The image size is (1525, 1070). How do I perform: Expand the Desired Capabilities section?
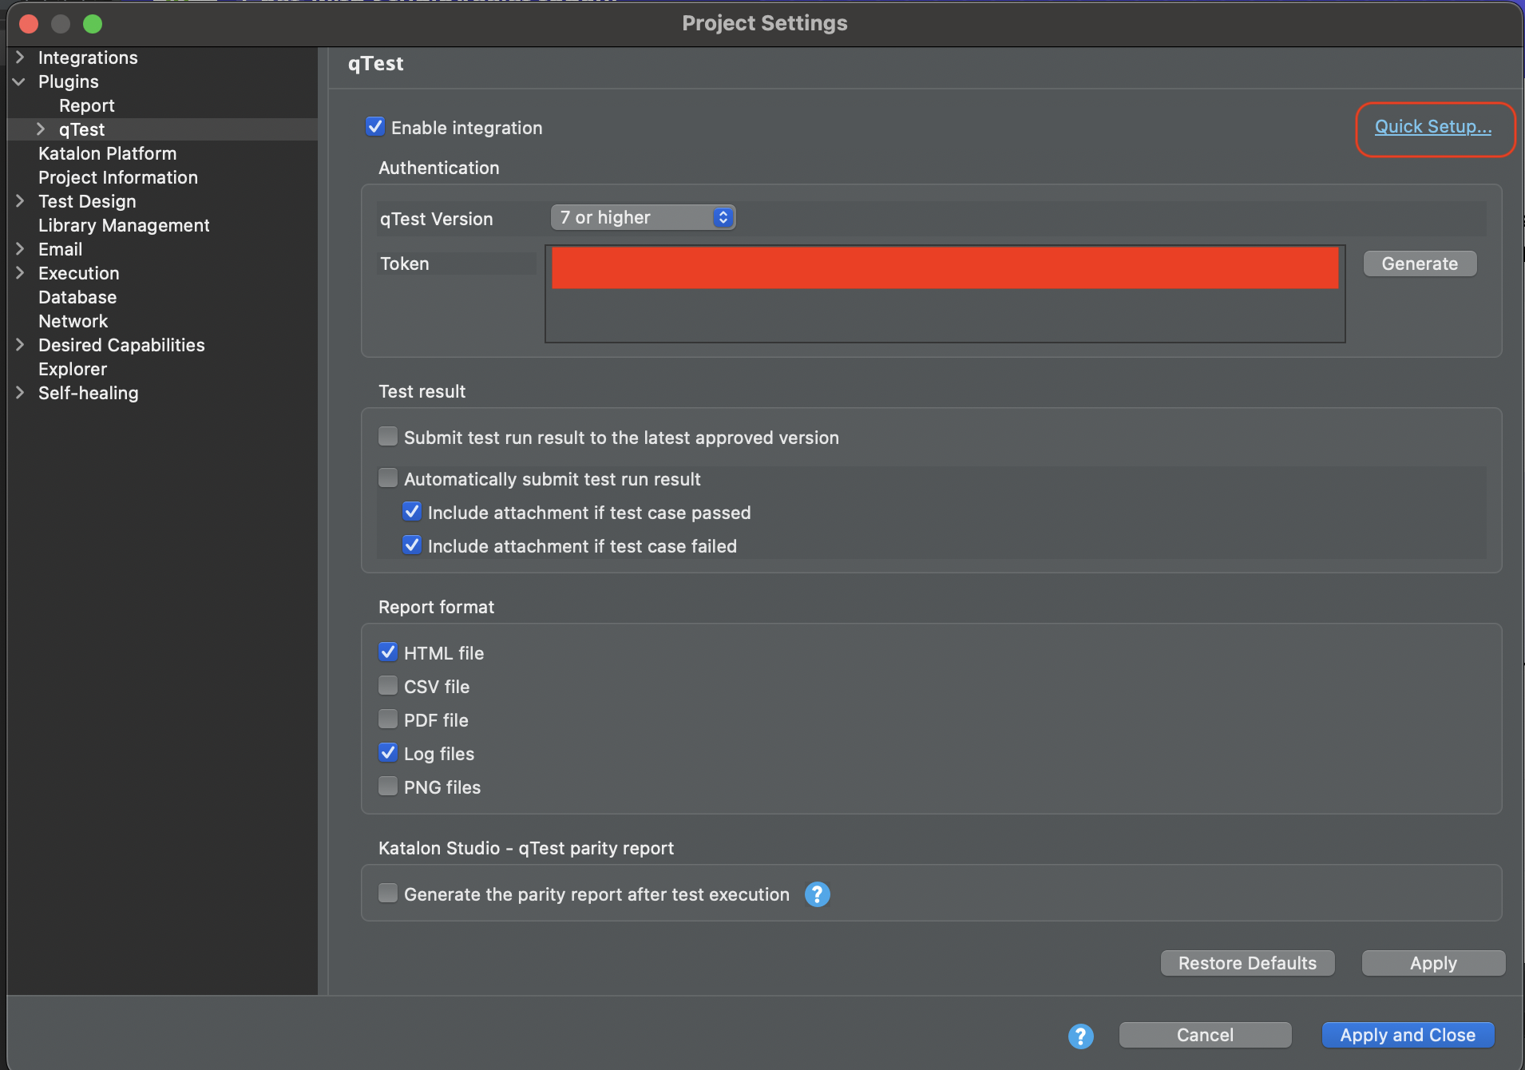coord(19,345)
